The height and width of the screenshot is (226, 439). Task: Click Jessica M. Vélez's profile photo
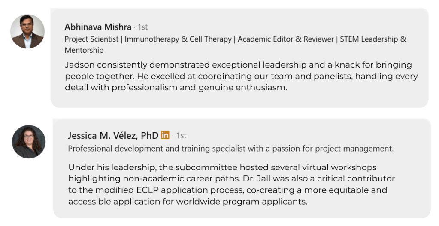(29, 142)
